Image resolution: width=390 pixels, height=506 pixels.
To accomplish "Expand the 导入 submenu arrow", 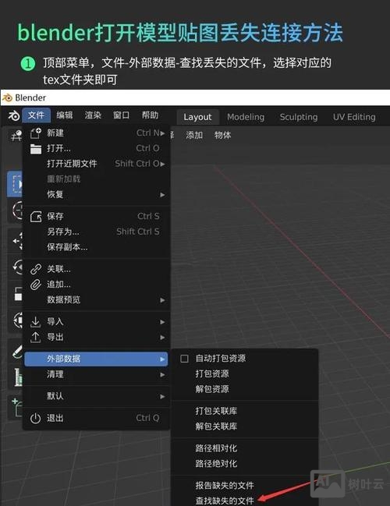I will click(162, 322).
